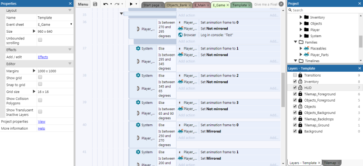
Task: Click the System gear icon in event 38
Action: point(138,75)
